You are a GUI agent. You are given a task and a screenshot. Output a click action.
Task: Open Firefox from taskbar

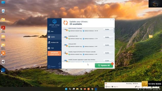[x=85, y=89]
